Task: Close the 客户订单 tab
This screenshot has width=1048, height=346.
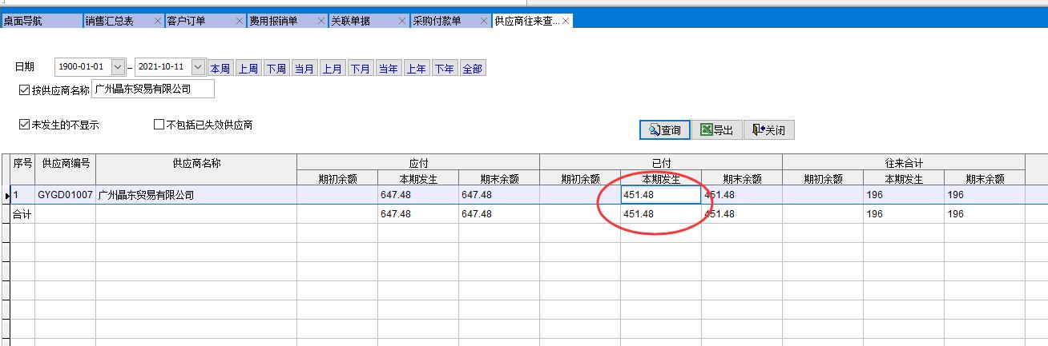Action: 240,22
